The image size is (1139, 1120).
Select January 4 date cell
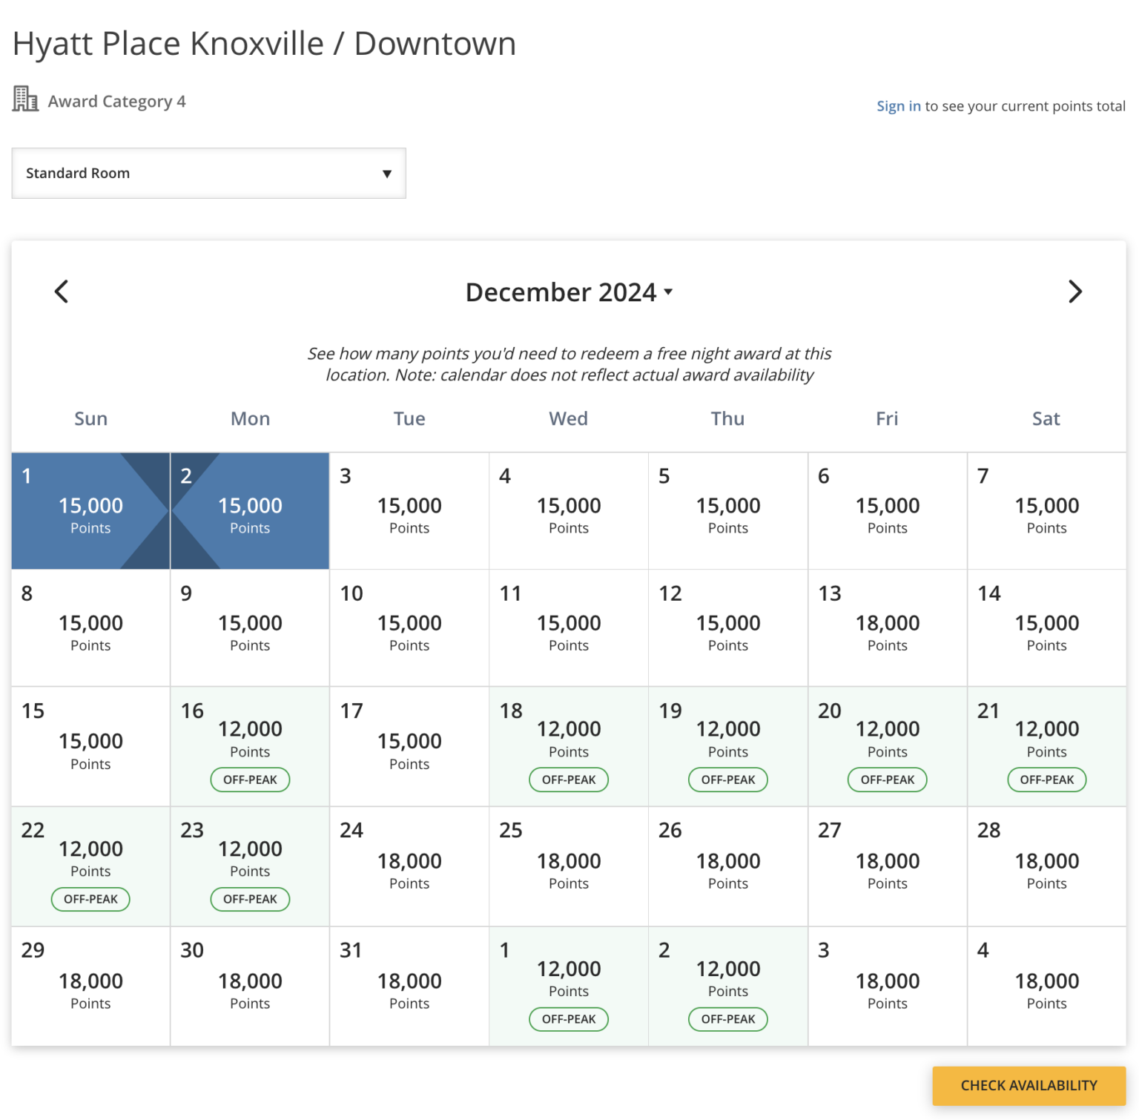pyautogui.click(x=1046, y=986)
